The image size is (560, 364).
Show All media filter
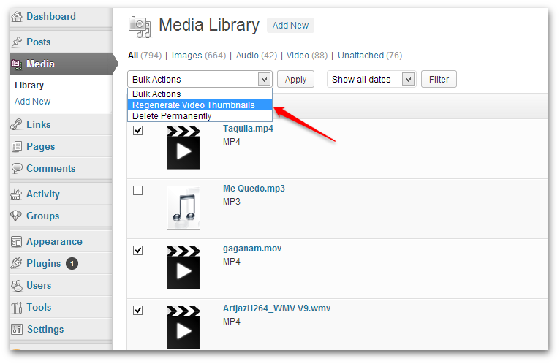click(133, 56)
